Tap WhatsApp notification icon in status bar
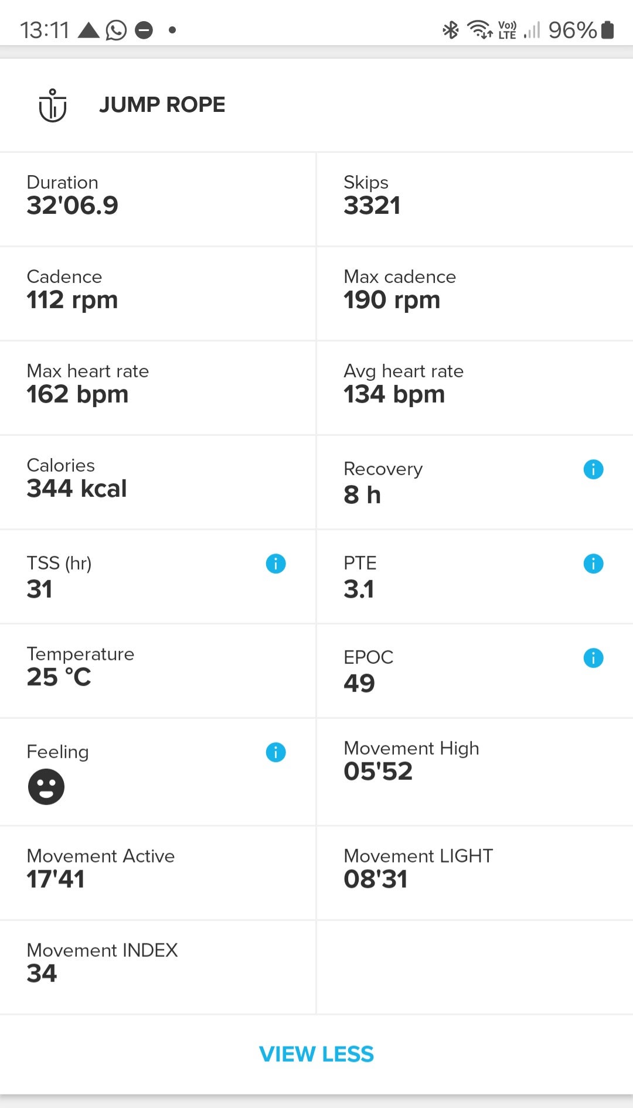 click(116, 30)
